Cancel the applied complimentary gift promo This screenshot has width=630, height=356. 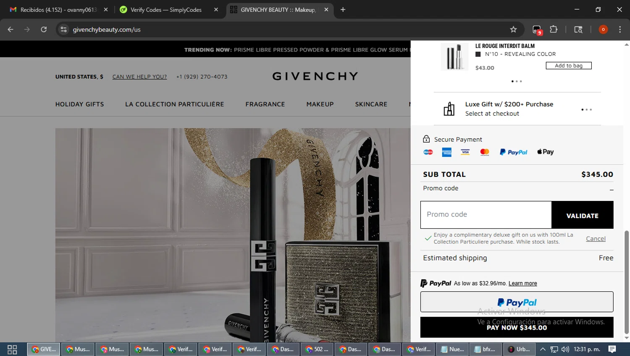(x=596, y=239)
